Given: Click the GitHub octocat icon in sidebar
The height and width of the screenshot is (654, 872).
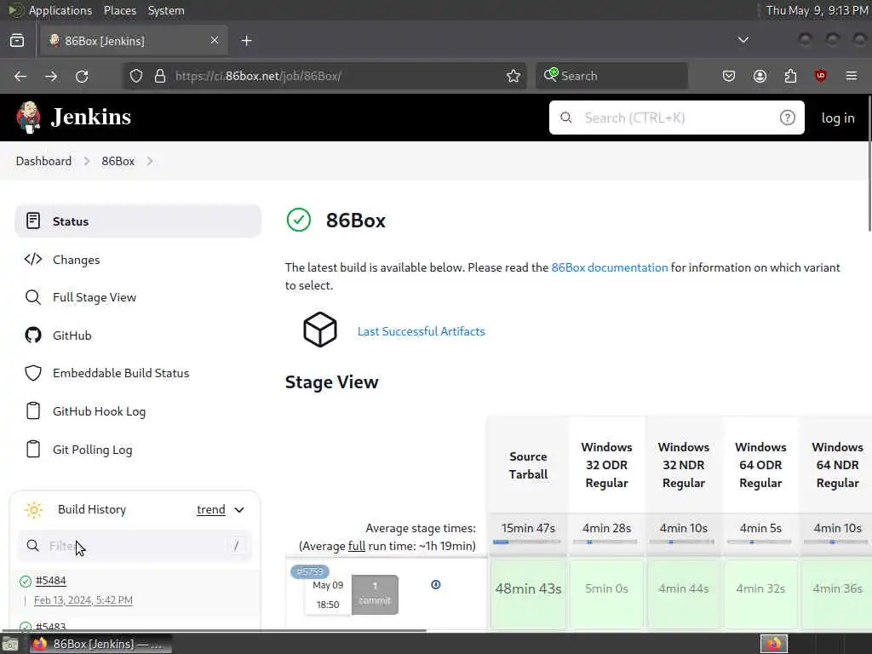Looking at the screenshot, I should click(33, 336).
